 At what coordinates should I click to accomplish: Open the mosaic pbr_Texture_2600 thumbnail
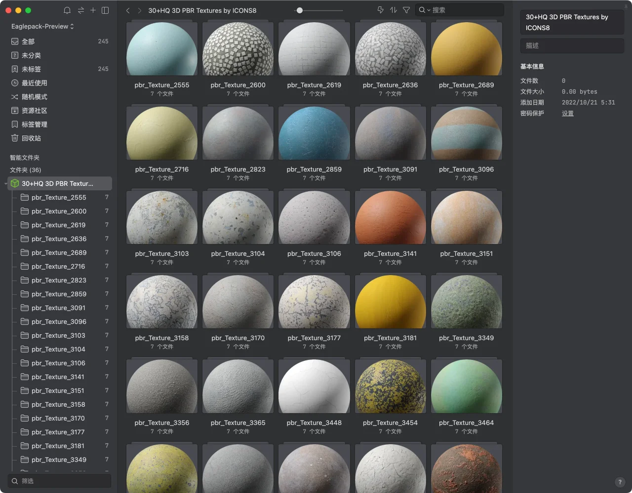pos(238,49)
